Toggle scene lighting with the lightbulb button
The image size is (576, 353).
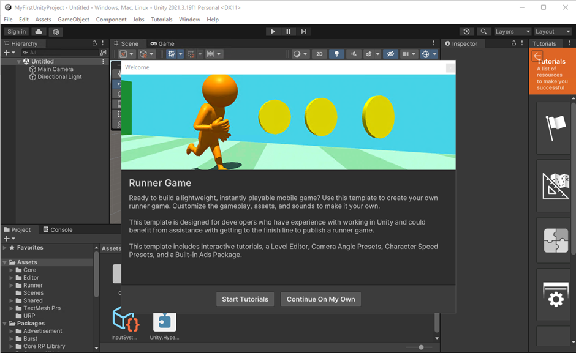pyautogui.click(x=336, y=54)
